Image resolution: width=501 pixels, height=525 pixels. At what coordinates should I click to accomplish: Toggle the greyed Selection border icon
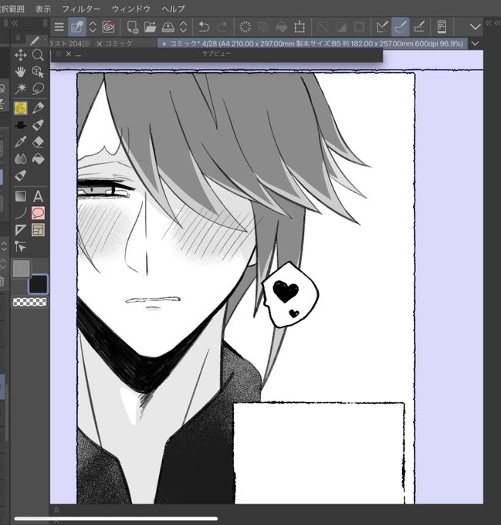[x=359, y=27]
